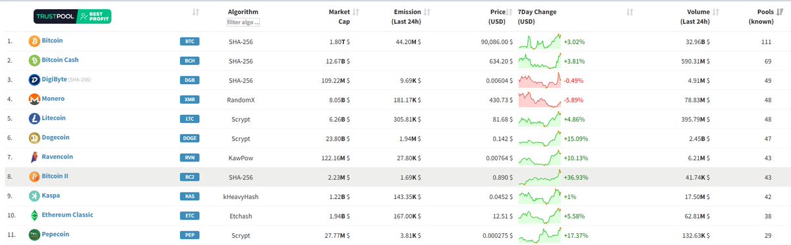The image size is (791, 245).
Task: Open the Ethereum Classic link
Action: (x=67, y=215)
